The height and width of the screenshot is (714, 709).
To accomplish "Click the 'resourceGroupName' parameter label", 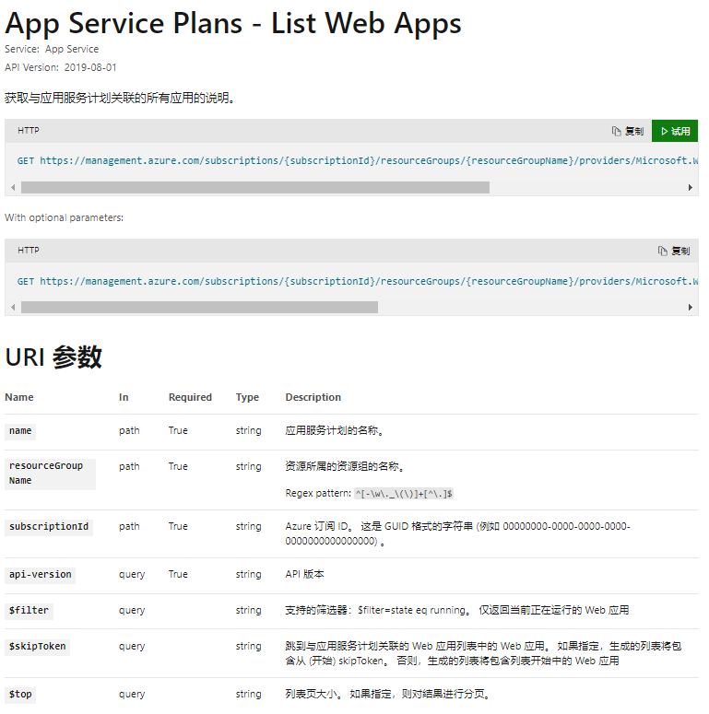I will (x=50, y=474).
